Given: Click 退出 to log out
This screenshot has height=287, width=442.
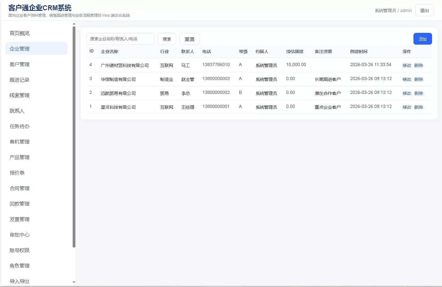Looking at the screenshot, I should [424, 10].
